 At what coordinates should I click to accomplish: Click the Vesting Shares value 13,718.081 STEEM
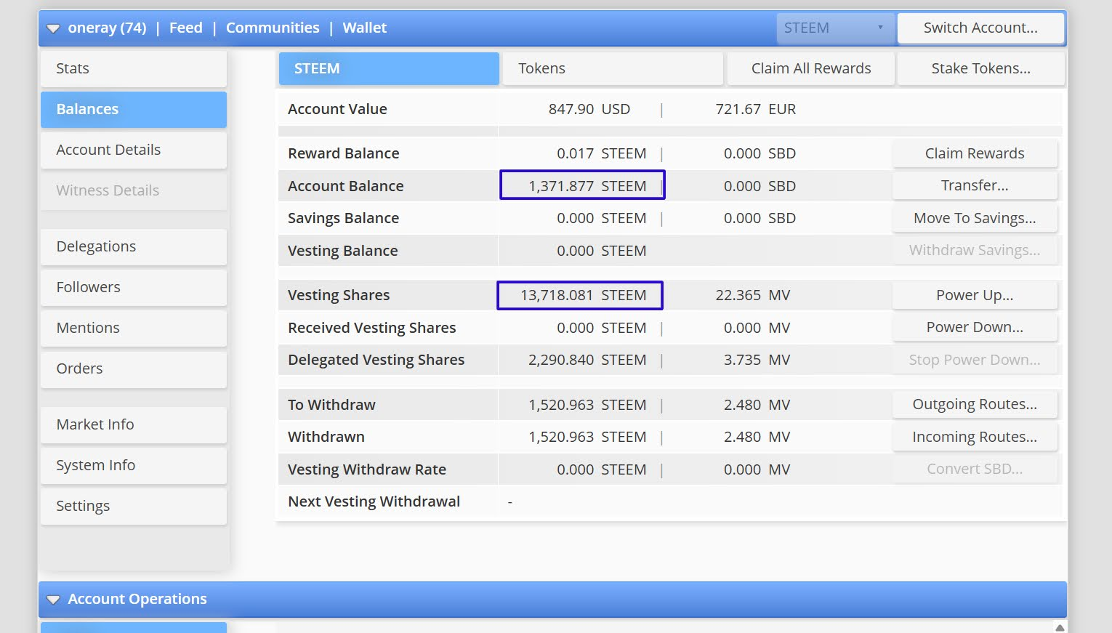[583, 295]
